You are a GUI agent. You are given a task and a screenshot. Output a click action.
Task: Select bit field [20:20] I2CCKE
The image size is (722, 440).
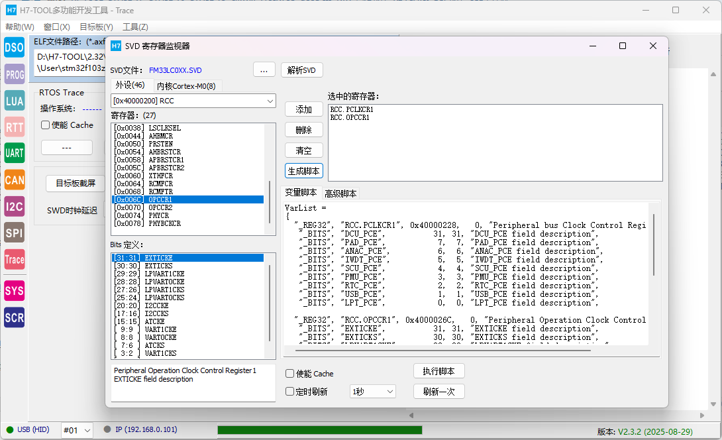click(188, 305)
